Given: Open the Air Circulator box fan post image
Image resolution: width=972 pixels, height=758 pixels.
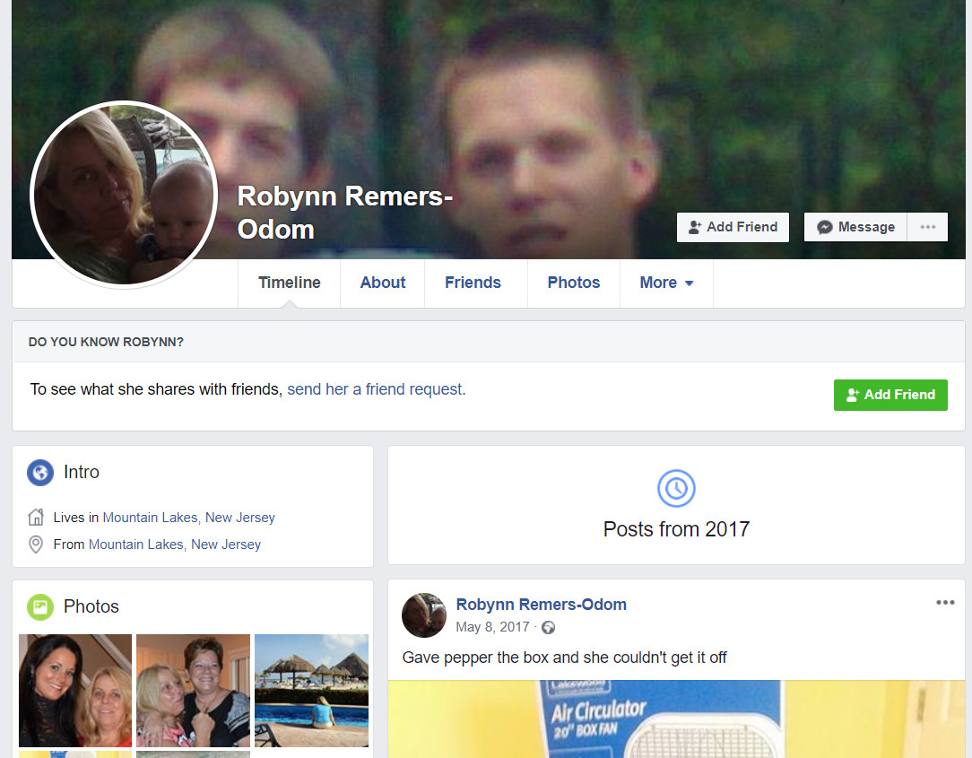Looking at the screenshot, I should (676, 719).
